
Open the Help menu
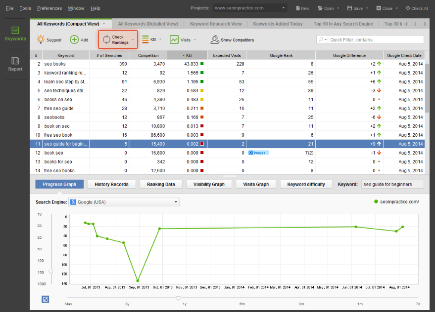(96, 8)
